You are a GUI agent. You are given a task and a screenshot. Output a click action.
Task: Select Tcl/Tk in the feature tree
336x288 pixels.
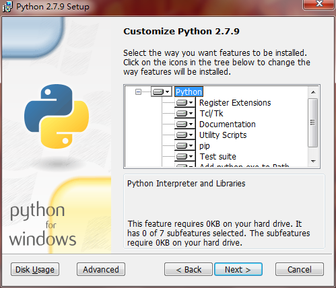point(211,113)
